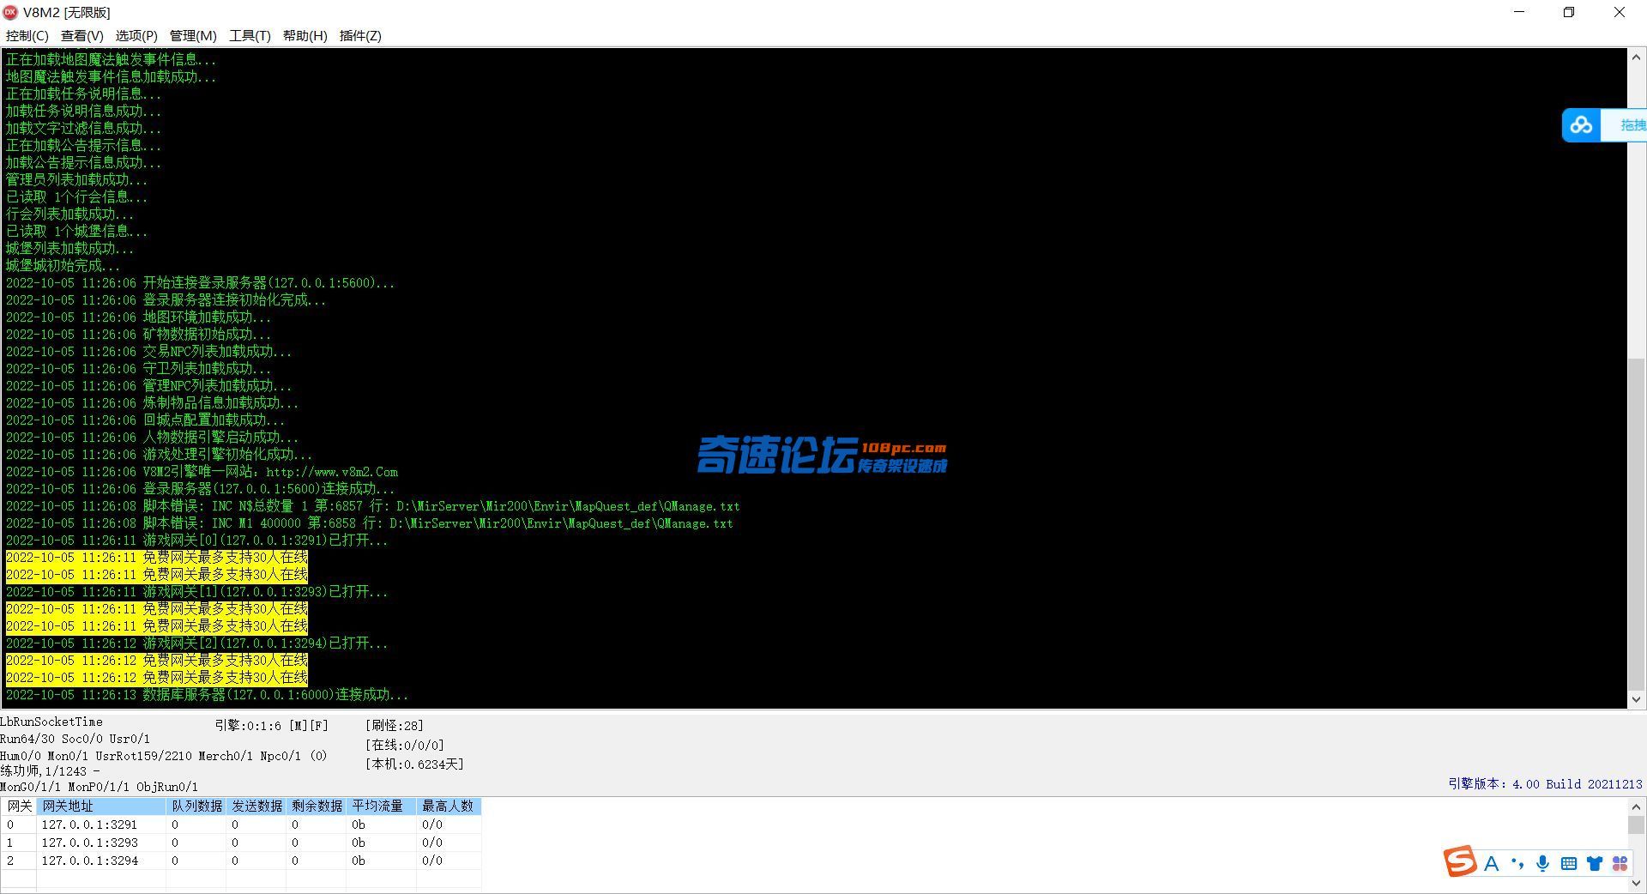The width and height of the screenshot is (1647, 894).
Task: Click the 游戏网关[0] 已打开 log line
Action: tap(196, 541)
